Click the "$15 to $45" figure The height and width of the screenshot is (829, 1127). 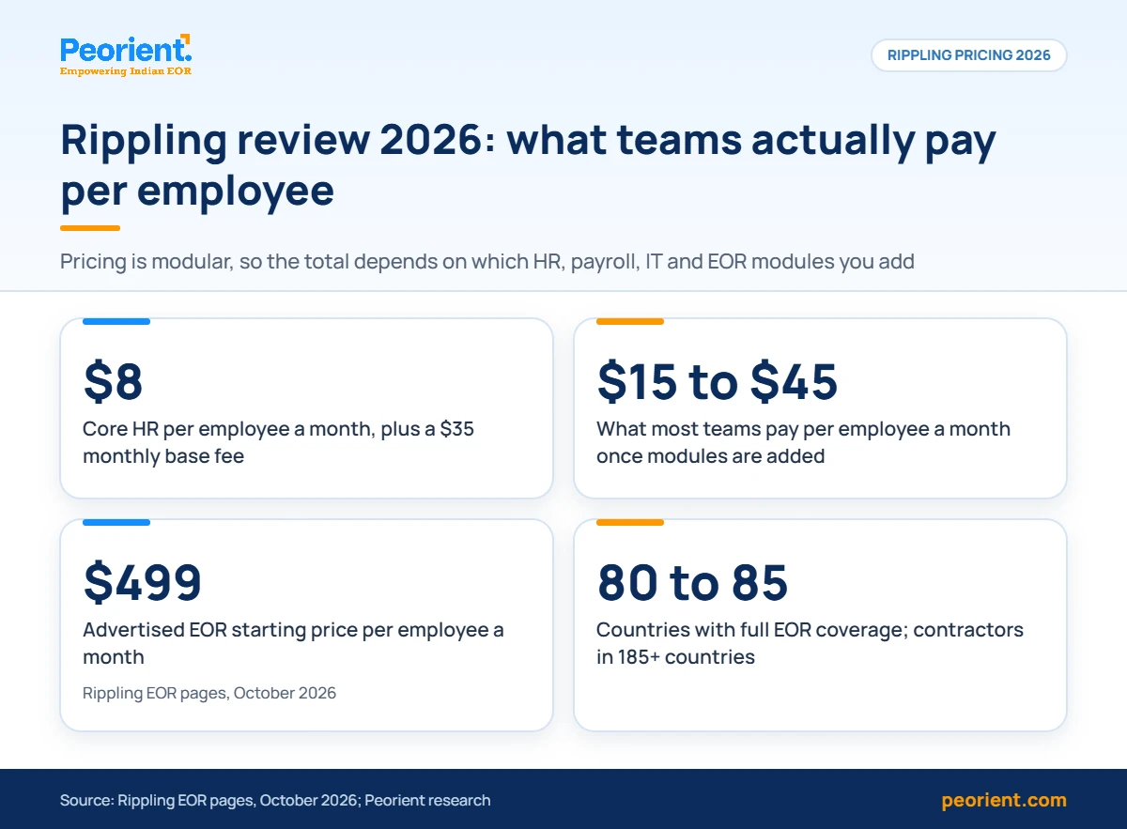coord(717,381)
